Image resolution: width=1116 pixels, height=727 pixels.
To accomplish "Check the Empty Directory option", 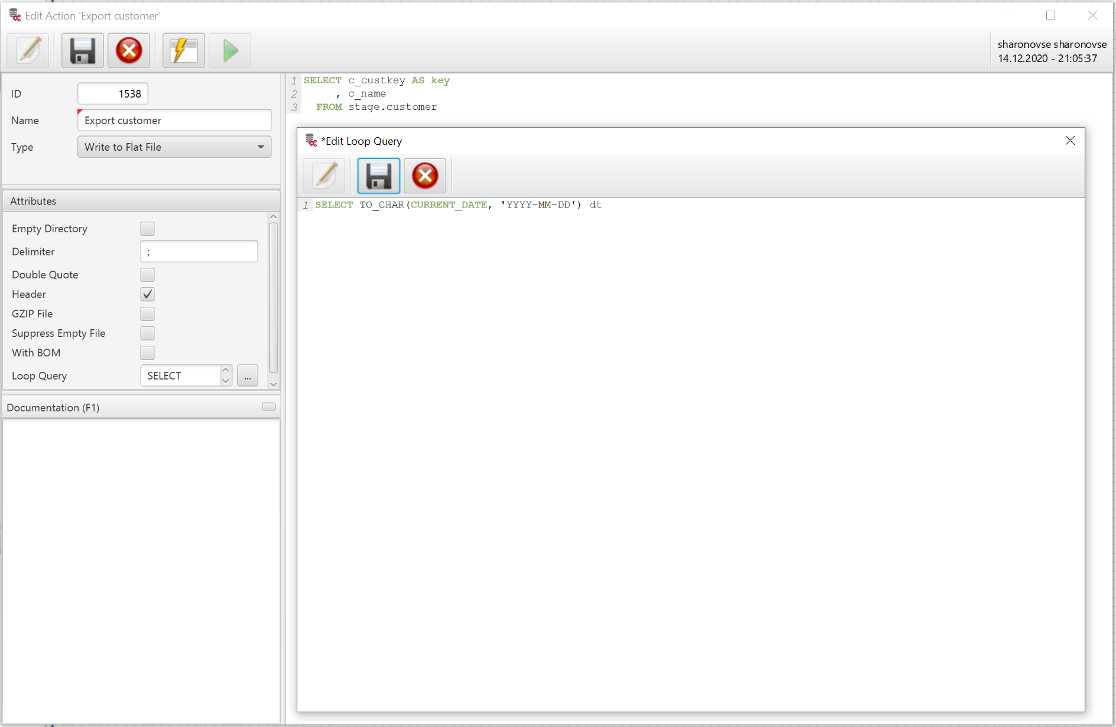I will click(x=147, y=228).
